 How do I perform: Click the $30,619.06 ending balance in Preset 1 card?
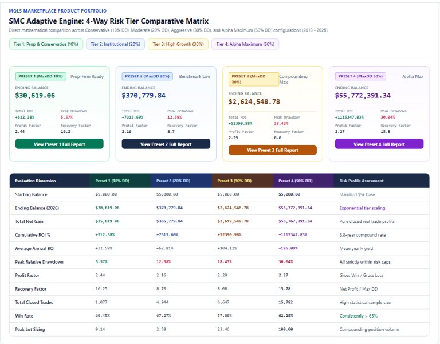pos(35,96)
